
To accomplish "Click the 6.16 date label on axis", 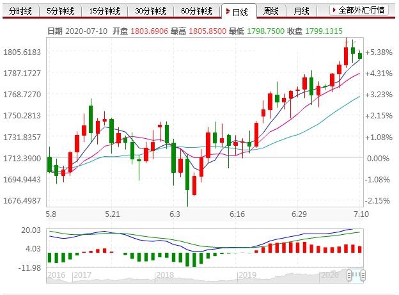I will pyautogui.click(x=237, y=214).
